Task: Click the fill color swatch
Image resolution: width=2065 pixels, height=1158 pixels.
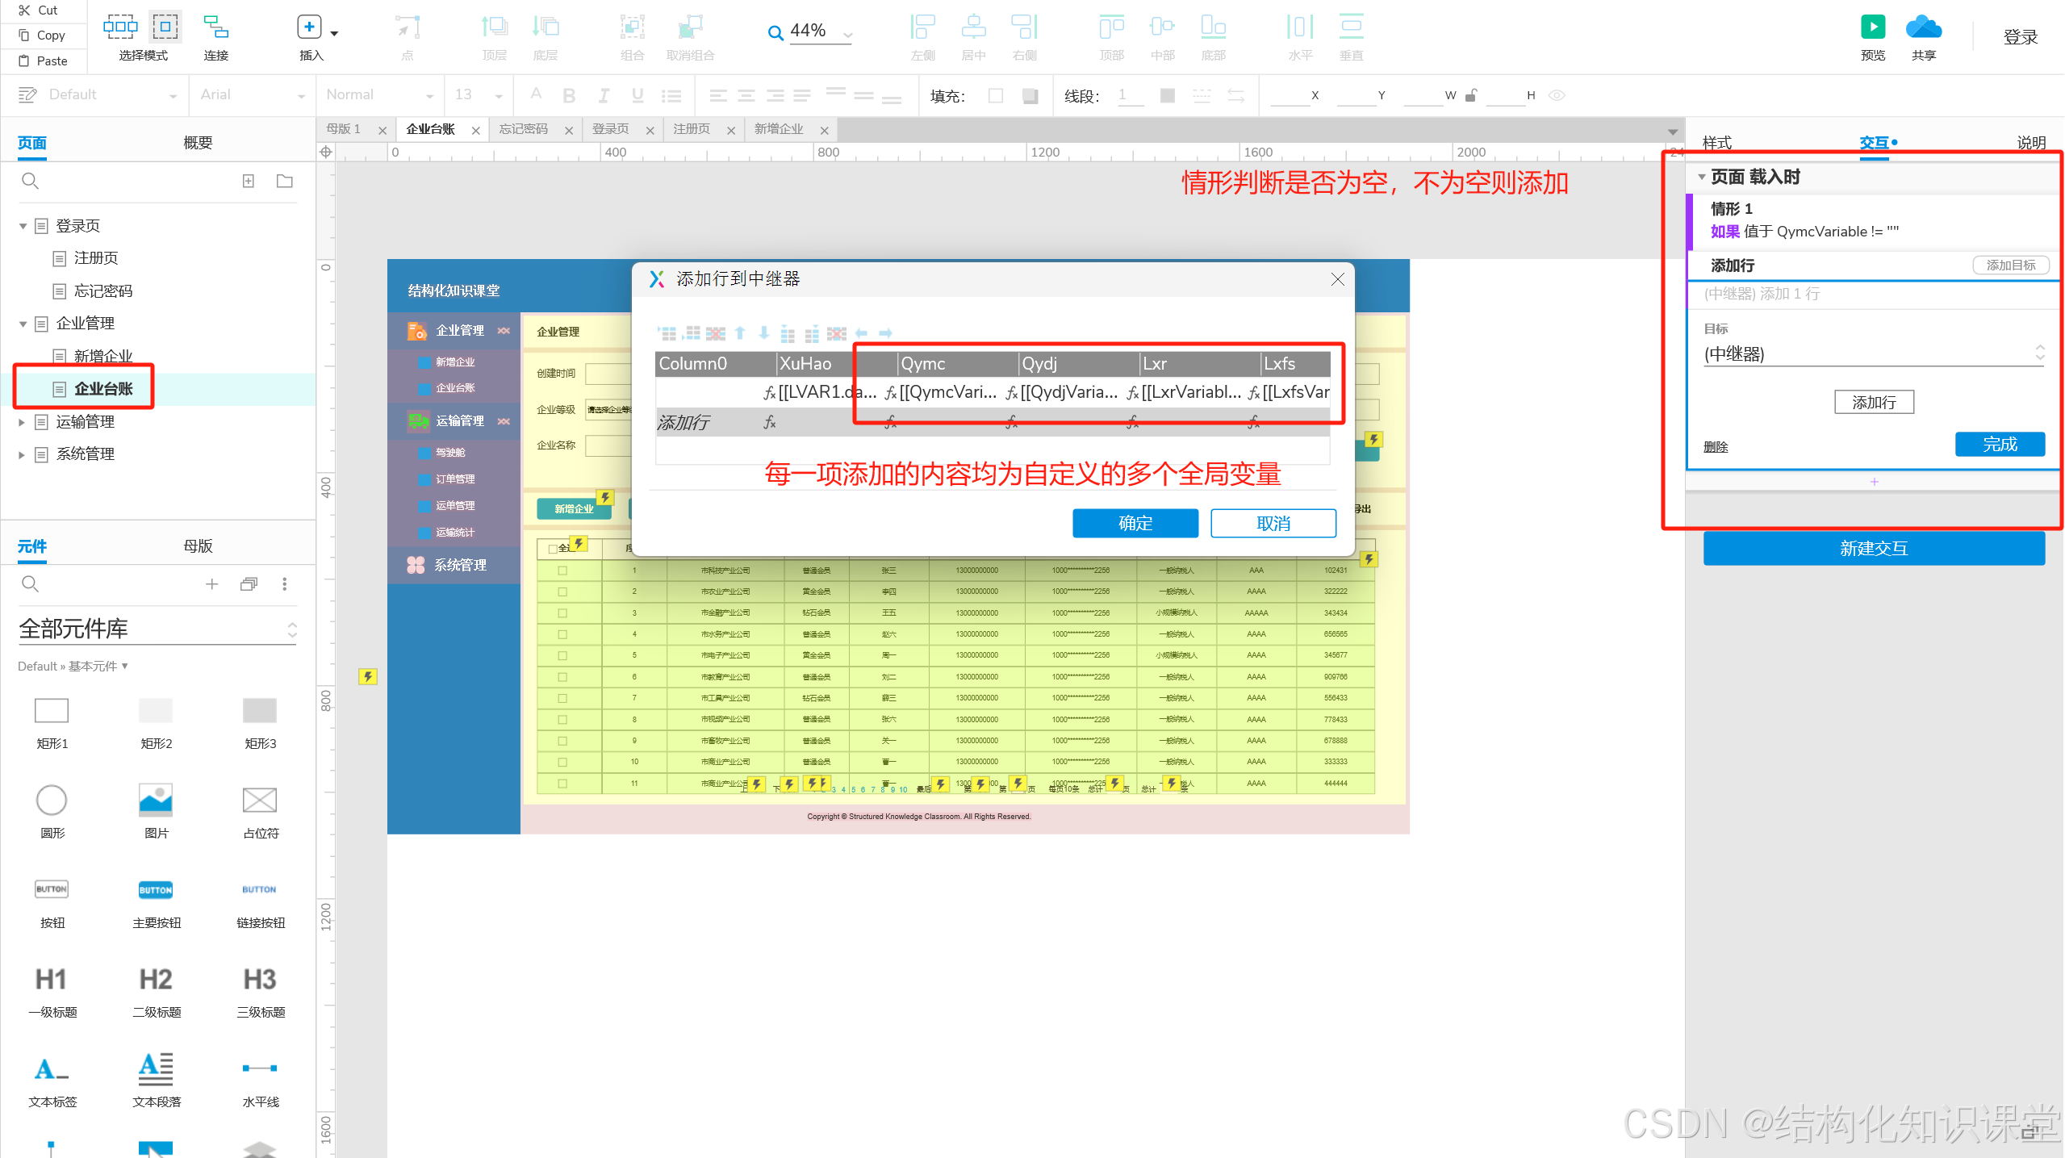Action: click(x=996, y=95)
